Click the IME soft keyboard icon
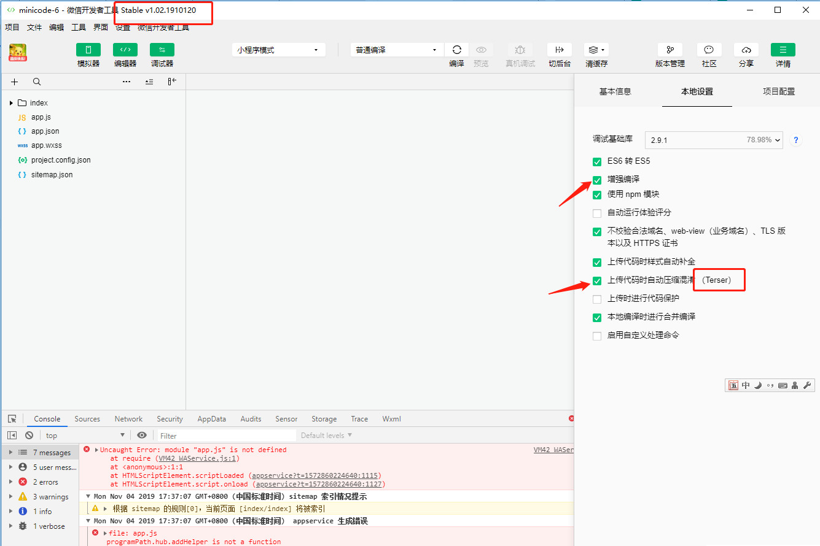 click(x=783, y=385)
